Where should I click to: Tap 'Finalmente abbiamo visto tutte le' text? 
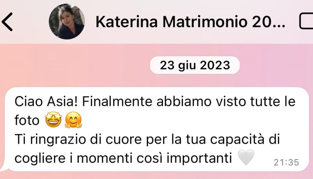(x=189, y=101)
